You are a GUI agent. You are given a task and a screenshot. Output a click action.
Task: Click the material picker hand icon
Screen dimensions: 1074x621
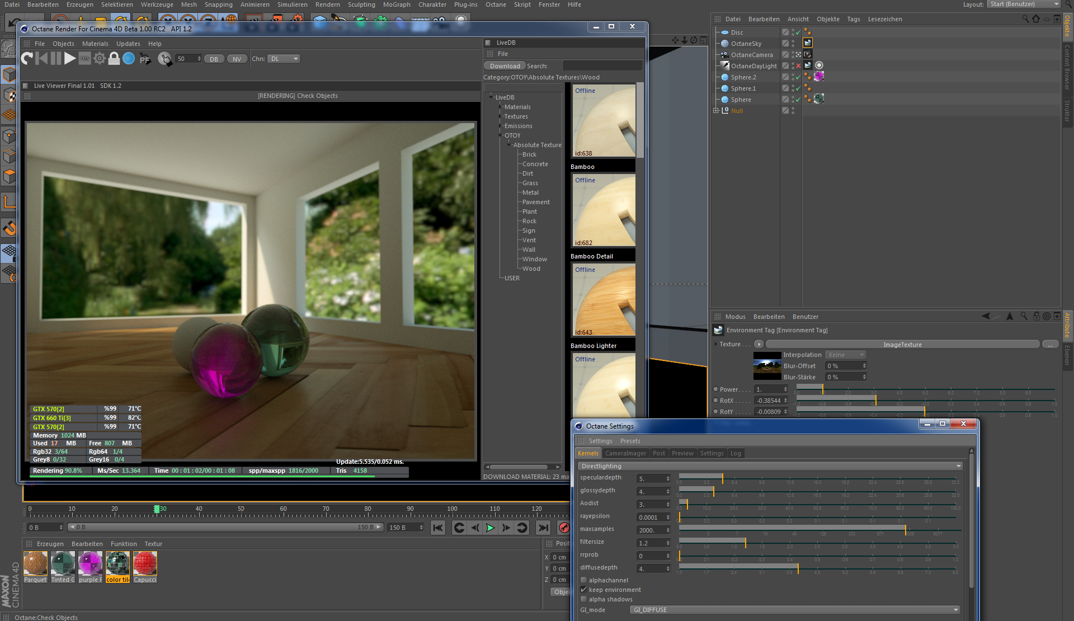[x=164, y=59]
